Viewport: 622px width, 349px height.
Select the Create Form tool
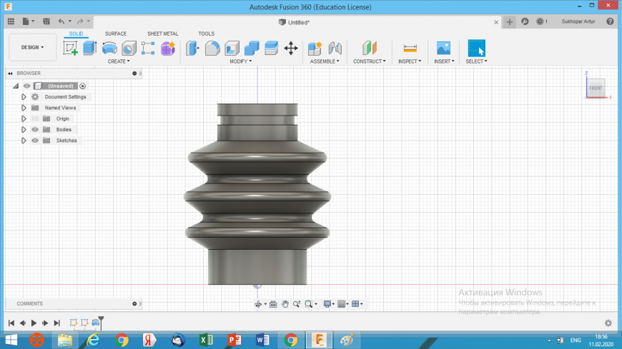coord(168,49)
